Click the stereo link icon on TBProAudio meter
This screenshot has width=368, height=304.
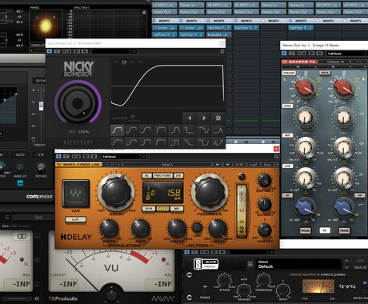click(22, 236)
